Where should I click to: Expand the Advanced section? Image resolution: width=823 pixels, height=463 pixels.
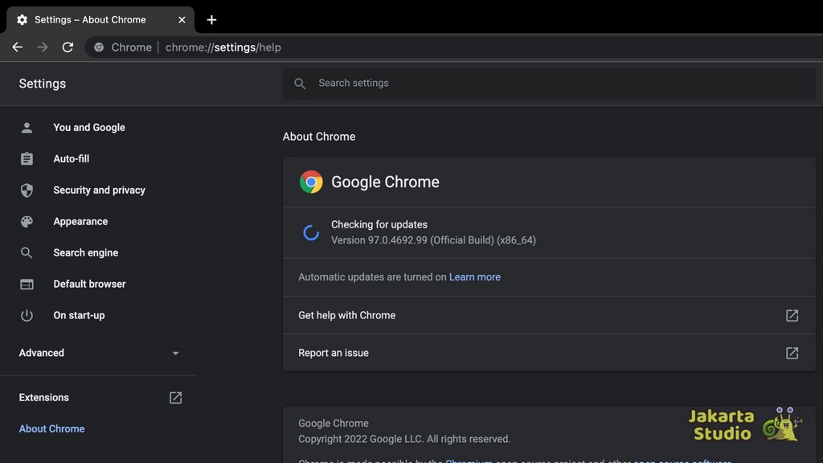point(97,353)
